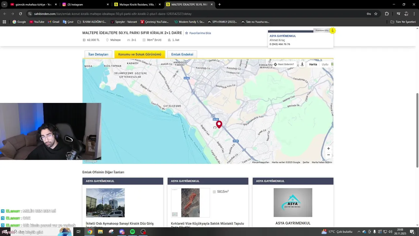
Task: Open the İlan Detayları tab
Action: pos(98,54)
